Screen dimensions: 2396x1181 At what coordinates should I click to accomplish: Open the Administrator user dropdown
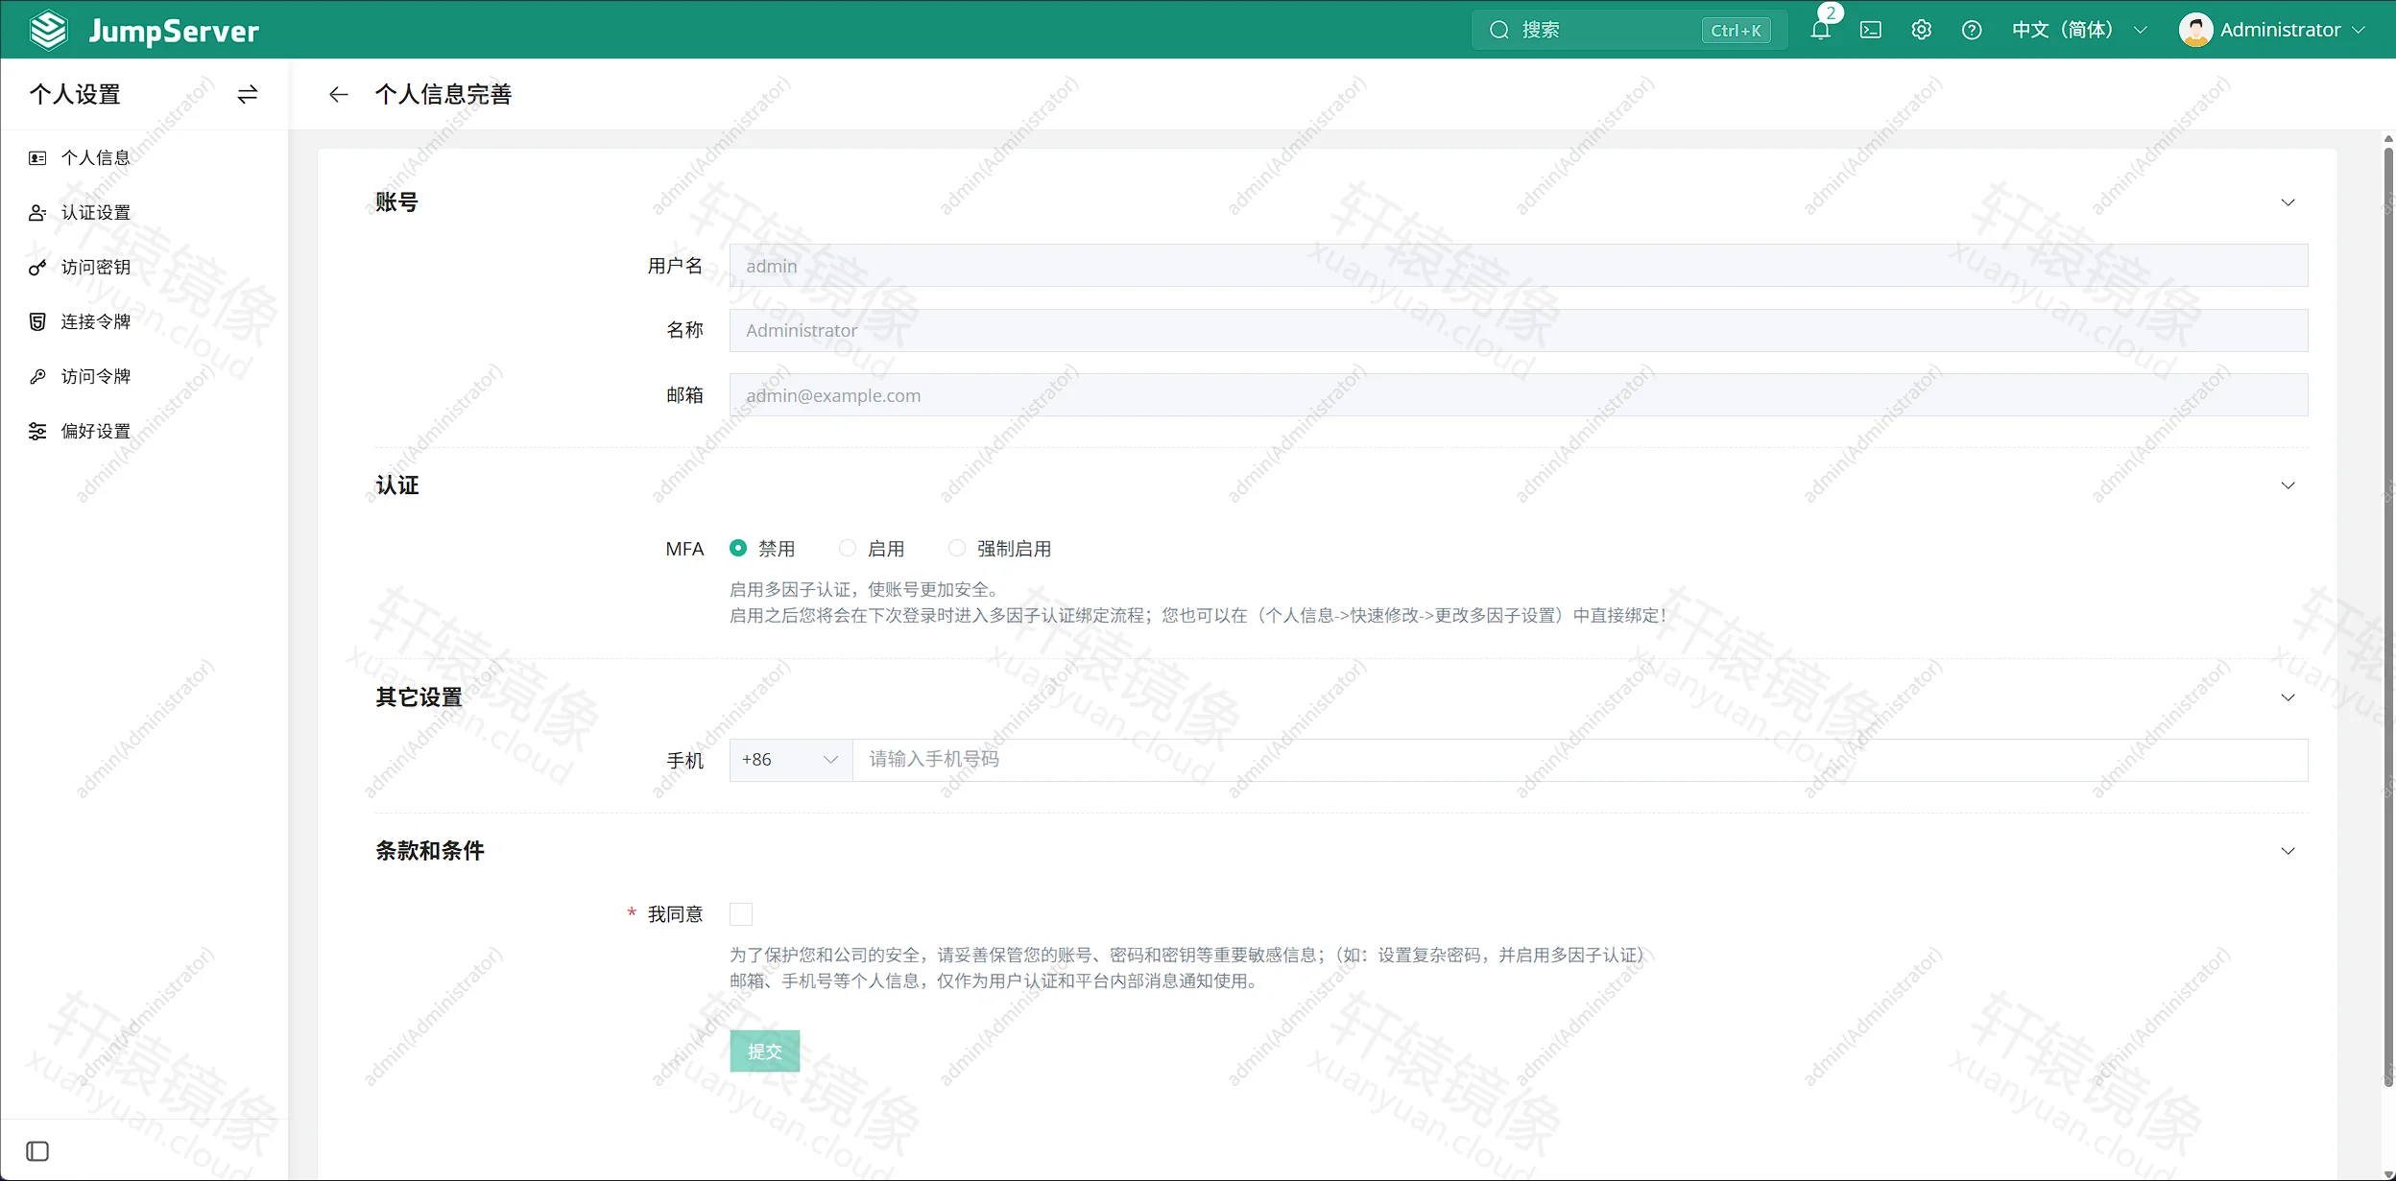tap(2273, 30)
